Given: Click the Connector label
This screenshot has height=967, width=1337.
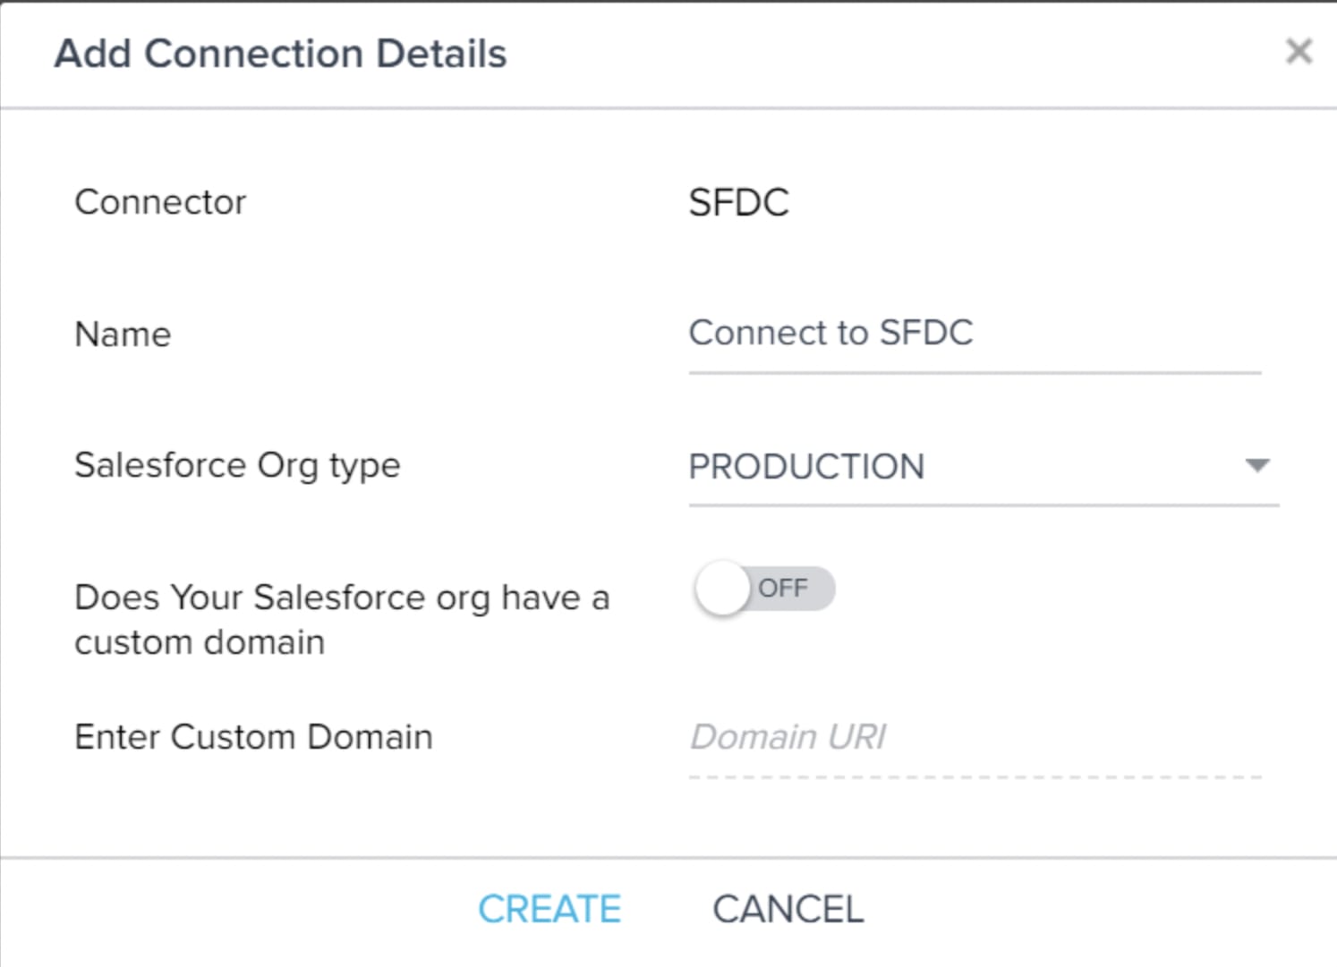Looking at the screenshot, I should (x=160, y=202).
